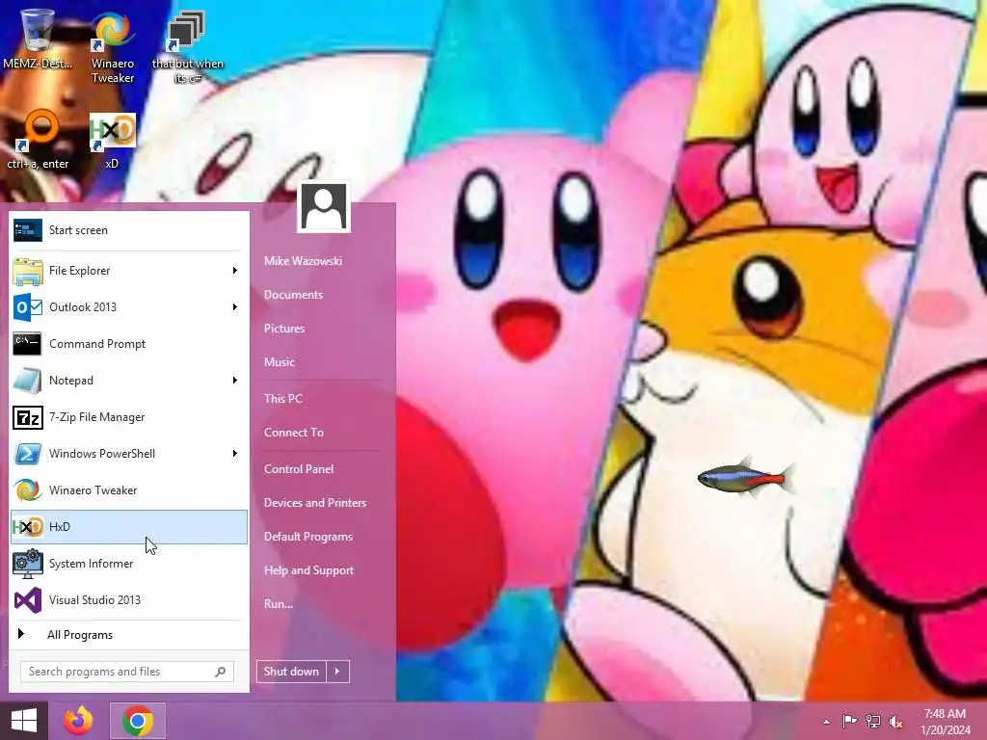Open Music link
This screenshot has height=740, width=987.
click(x=280, y=362)
